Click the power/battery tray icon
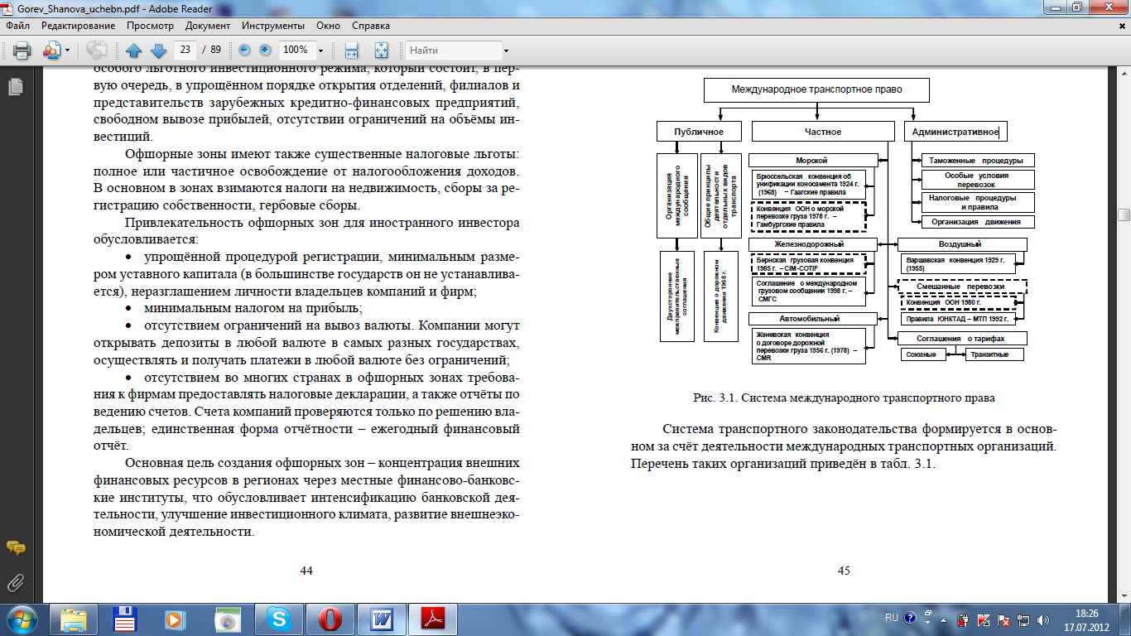The image size is (1131, 636). [x=965, y=619]
